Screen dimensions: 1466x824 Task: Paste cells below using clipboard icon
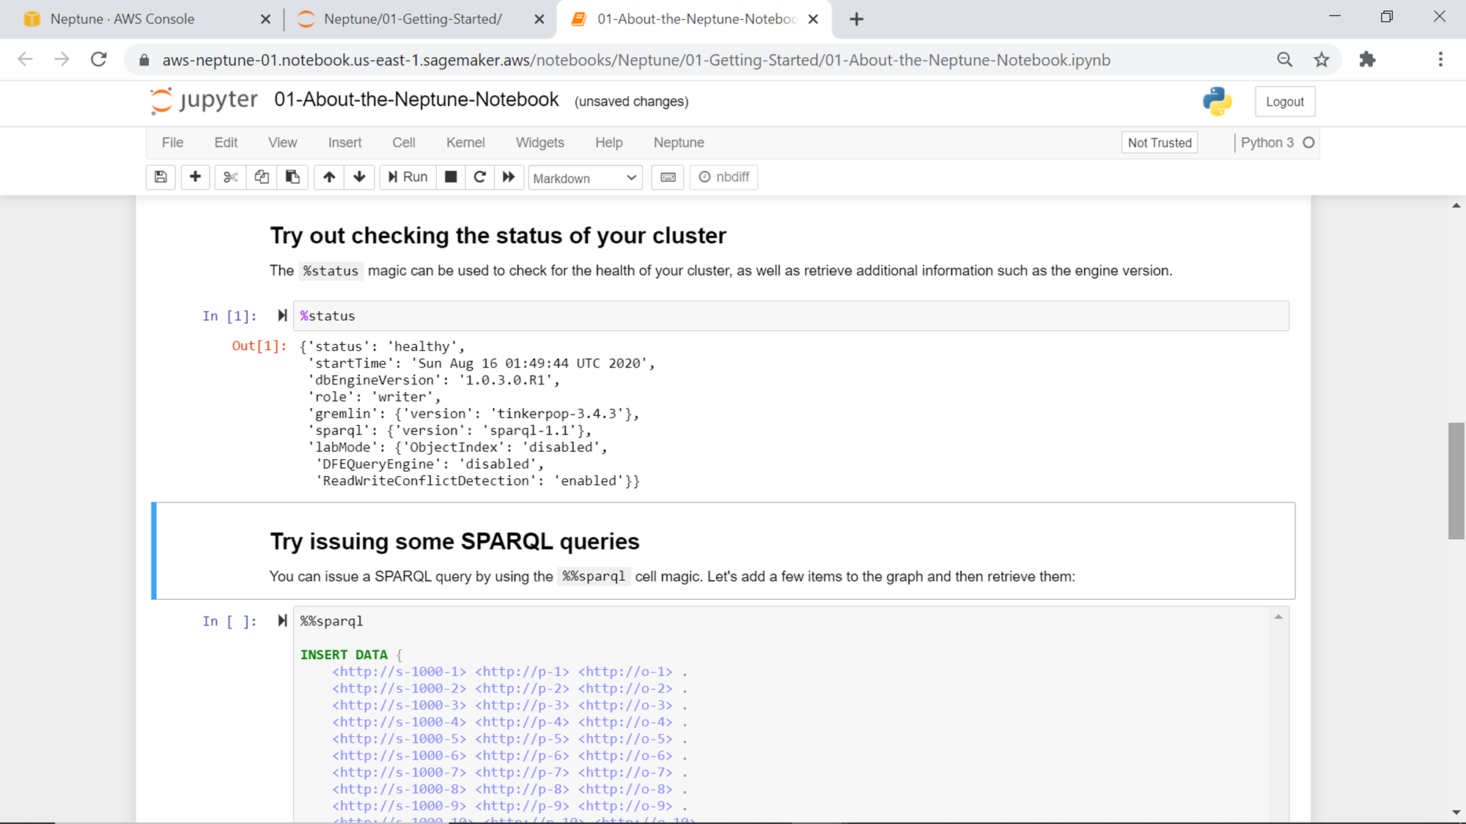click(x=292, y=177)
